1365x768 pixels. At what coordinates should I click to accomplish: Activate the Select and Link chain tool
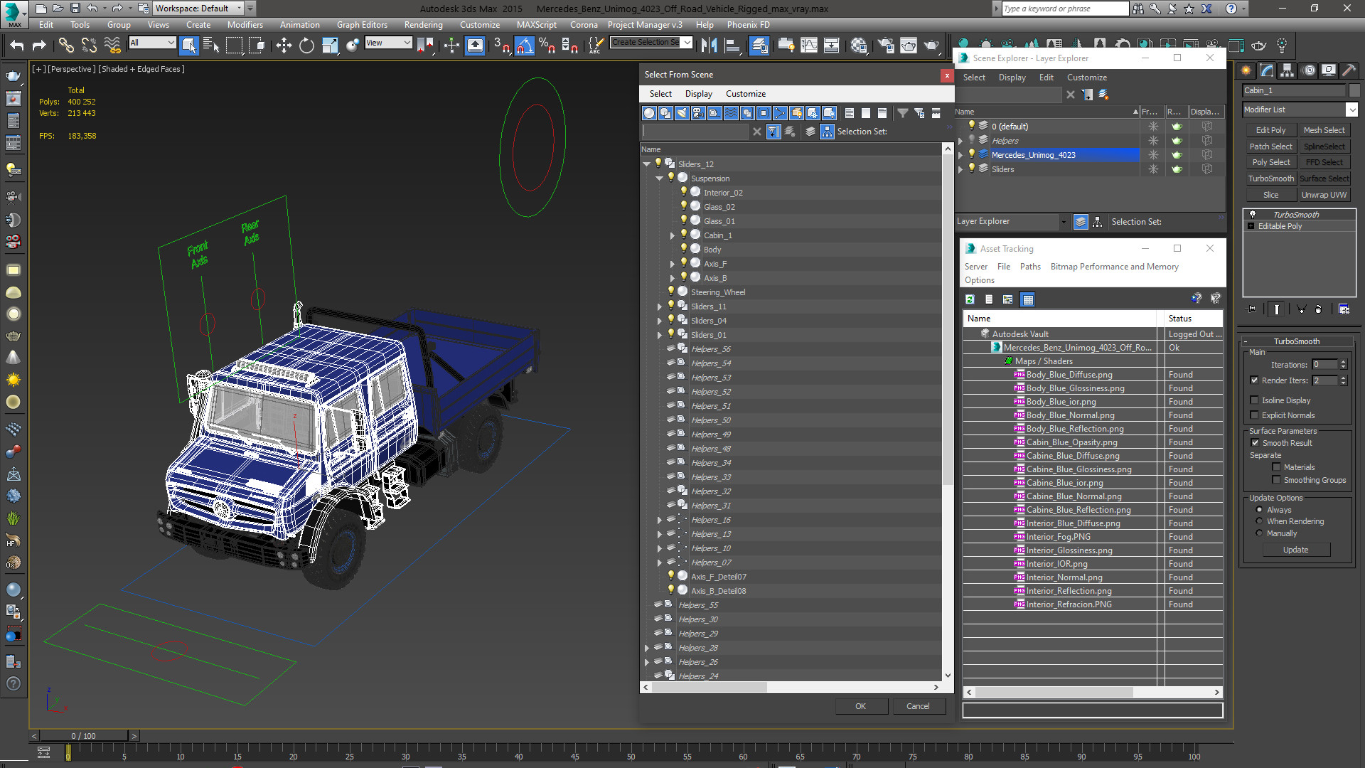click(x=66, y=46)
